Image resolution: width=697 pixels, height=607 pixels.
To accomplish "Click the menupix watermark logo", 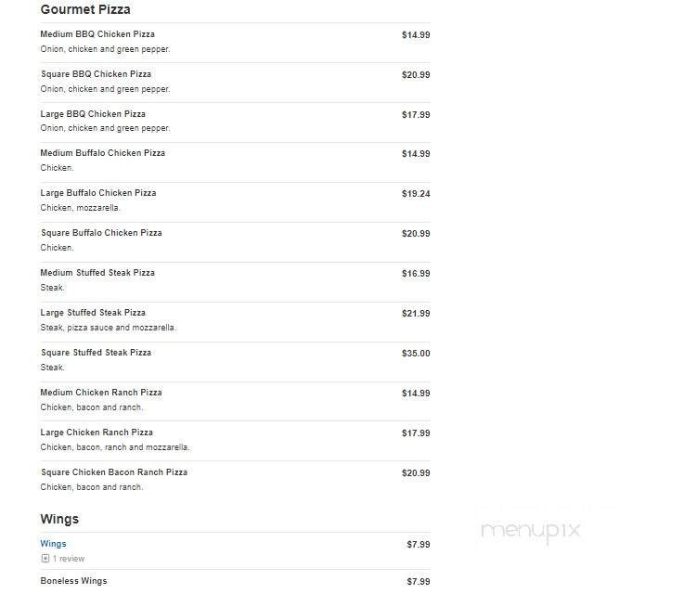I will pos(530,530).
